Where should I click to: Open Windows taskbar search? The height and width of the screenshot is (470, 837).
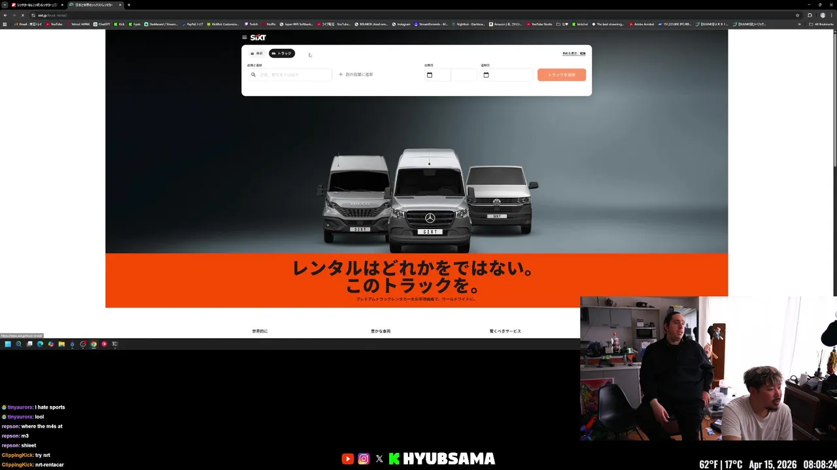tap(18, 344)
